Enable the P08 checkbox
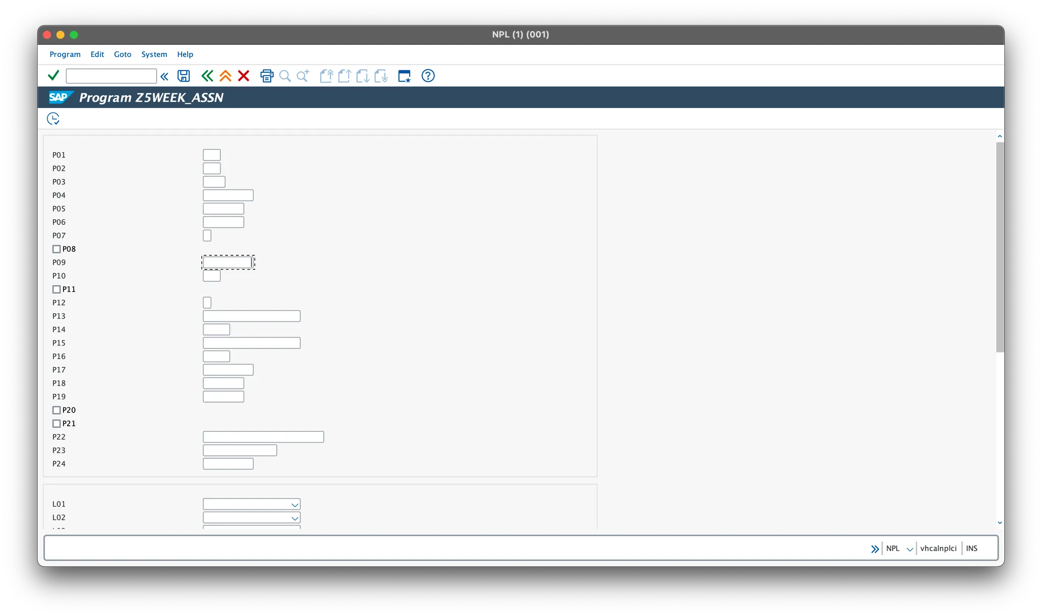The width and height of the screenshot is (1042, 616). pyautogui.click(x=56, y=249)
